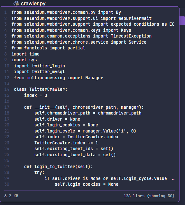Viewport: 185px width, 205px height.
Task: Click the 'try:' line
Action: coord(40,173)
